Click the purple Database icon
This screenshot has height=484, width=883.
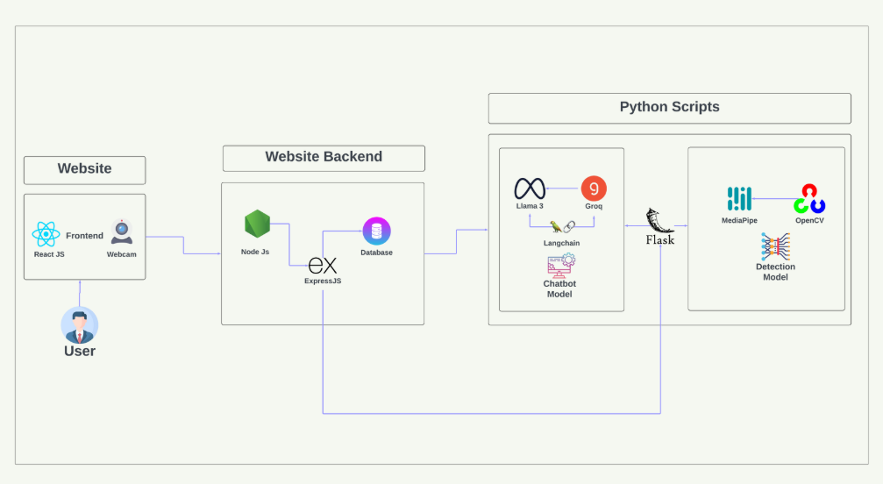pos(376,231)
